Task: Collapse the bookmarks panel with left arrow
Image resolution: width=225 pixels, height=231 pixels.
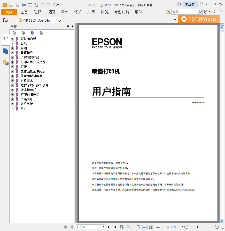Action: pos(72,26)
